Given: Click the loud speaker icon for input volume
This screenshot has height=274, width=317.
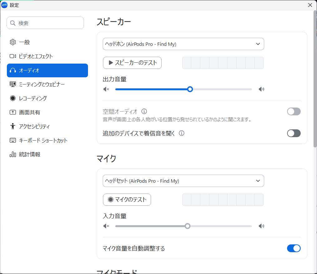Looking at the screenshot, I should tap(261, 226).
